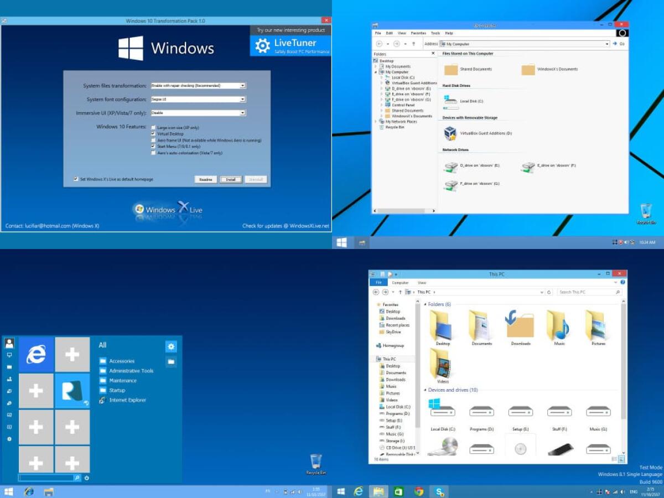This screenshot has width=664, height=498.
Task: Enable Large icon size (XP only)
Action: point(153,127)
